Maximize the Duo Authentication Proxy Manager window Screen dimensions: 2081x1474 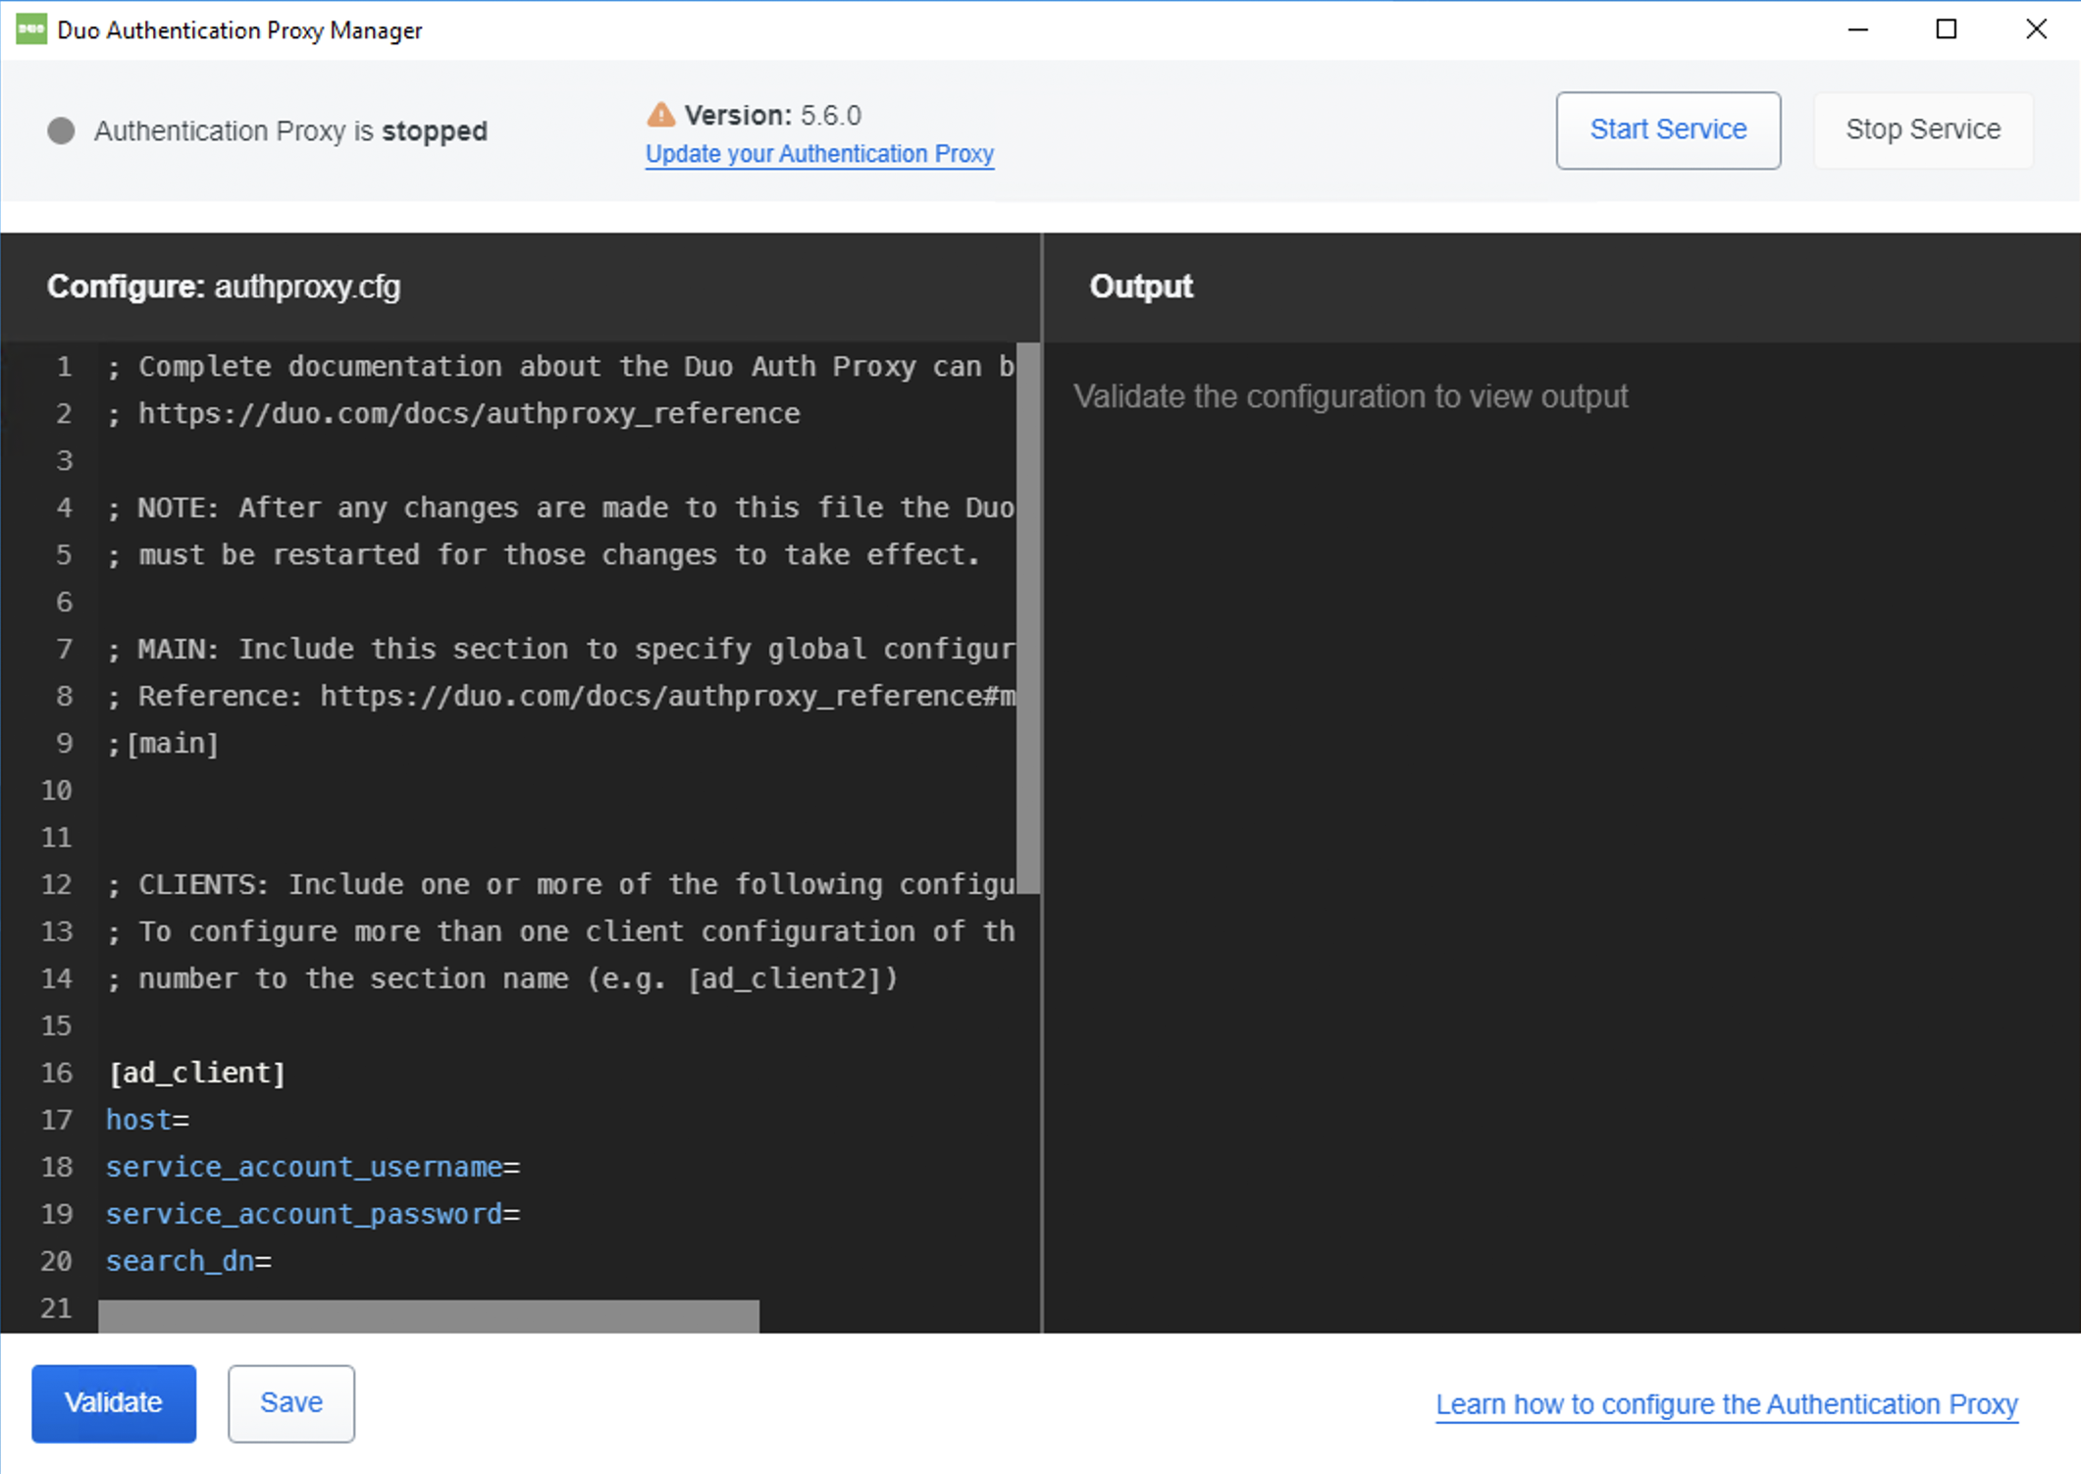(x=1946, y=29)
